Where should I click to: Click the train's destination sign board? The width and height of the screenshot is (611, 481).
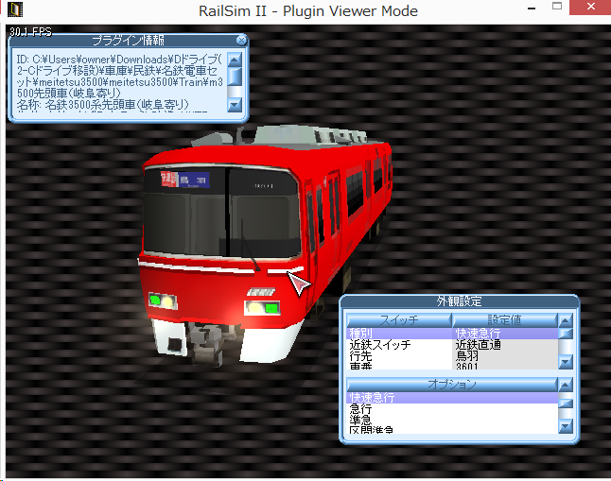pos(185,180)
